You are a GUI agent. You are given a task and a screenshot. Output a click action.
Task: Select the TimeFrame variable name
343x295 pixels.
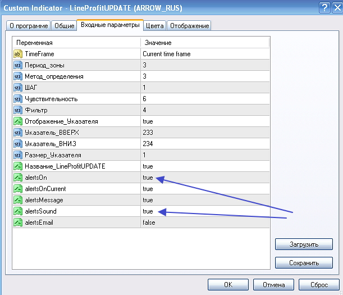pyautogui.click(x=39, y=54)
